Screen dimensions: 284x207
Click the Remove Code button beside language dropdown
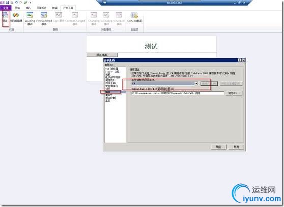(x=209, y=84)
